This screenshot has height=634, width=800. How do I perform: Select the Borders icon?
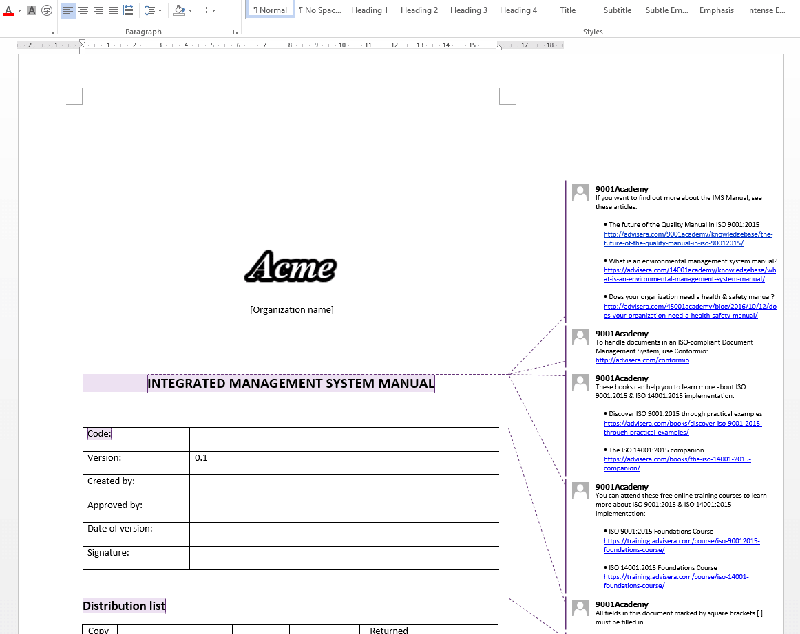tap(201, 10)
